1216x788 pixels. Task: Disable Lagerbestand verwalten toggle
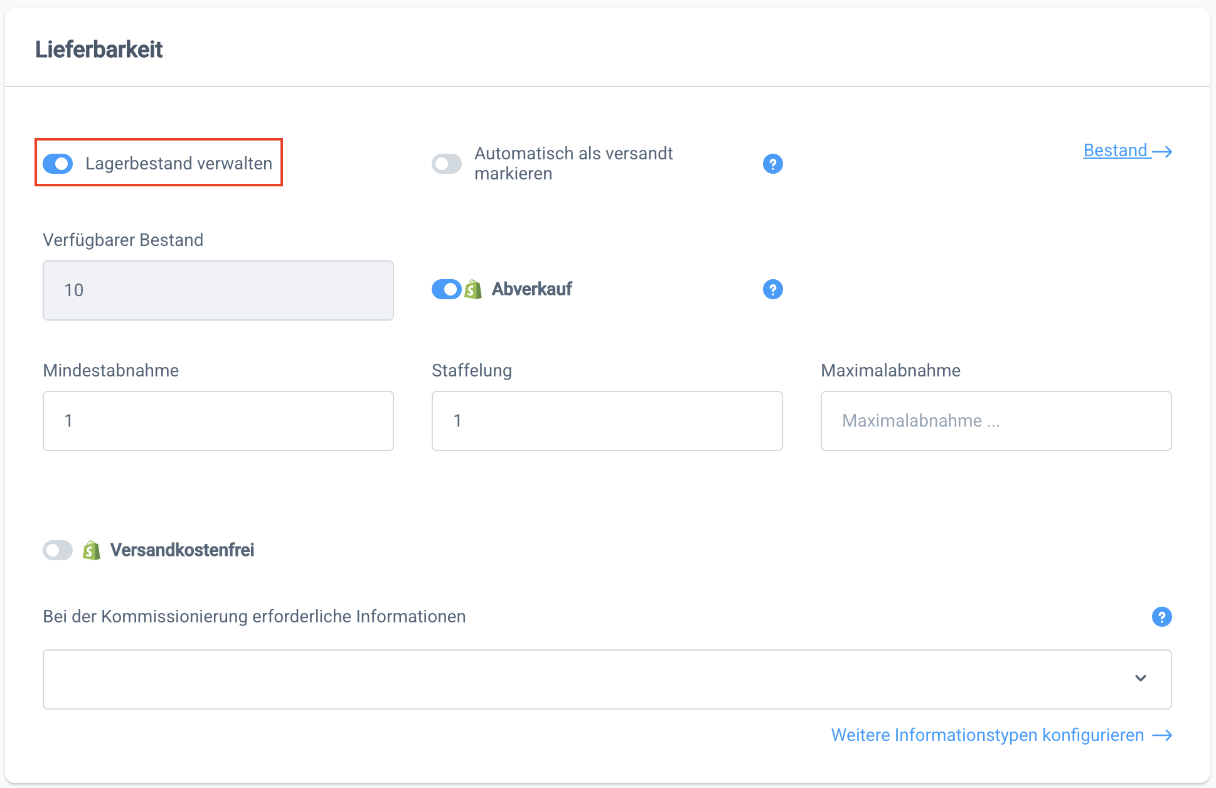tap(58, 164)
